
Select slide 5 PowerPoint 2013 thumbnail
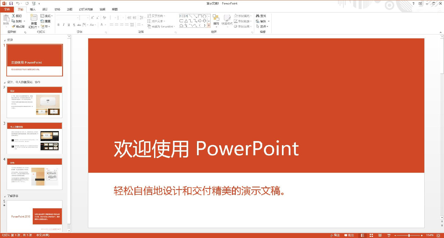coord(35,216)
